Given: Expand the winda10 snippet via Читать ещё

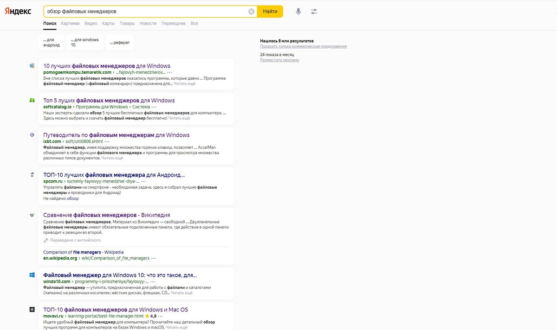Looking at the screenshot, I should click(182, 293).
